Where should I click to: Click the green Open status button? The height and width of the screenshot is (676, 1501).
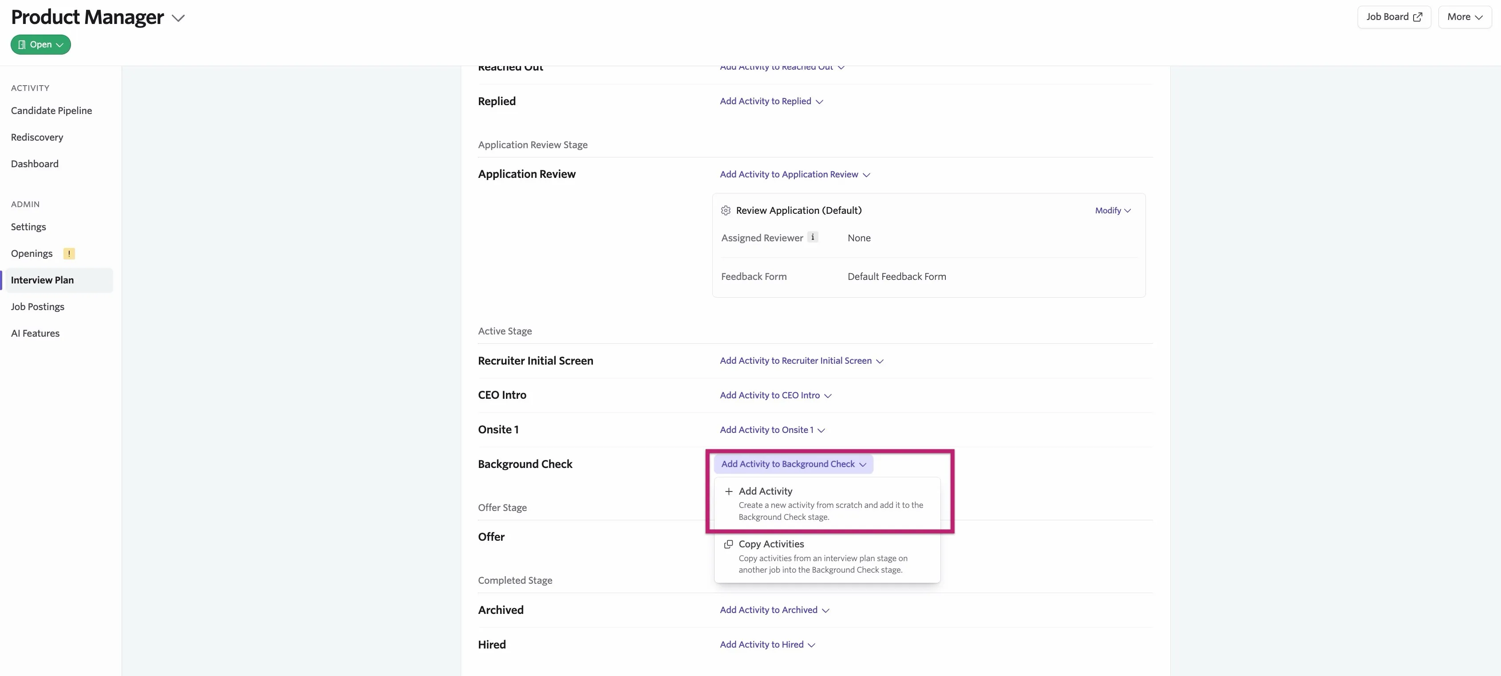coord(41,45)
